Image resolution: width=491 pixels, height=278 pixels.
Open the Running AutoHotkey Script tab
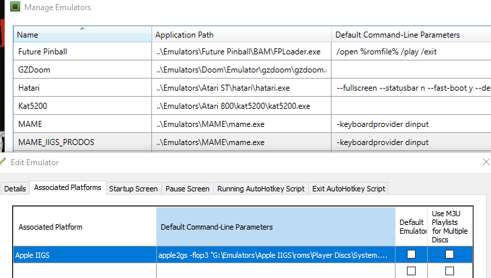click(261, 189)
